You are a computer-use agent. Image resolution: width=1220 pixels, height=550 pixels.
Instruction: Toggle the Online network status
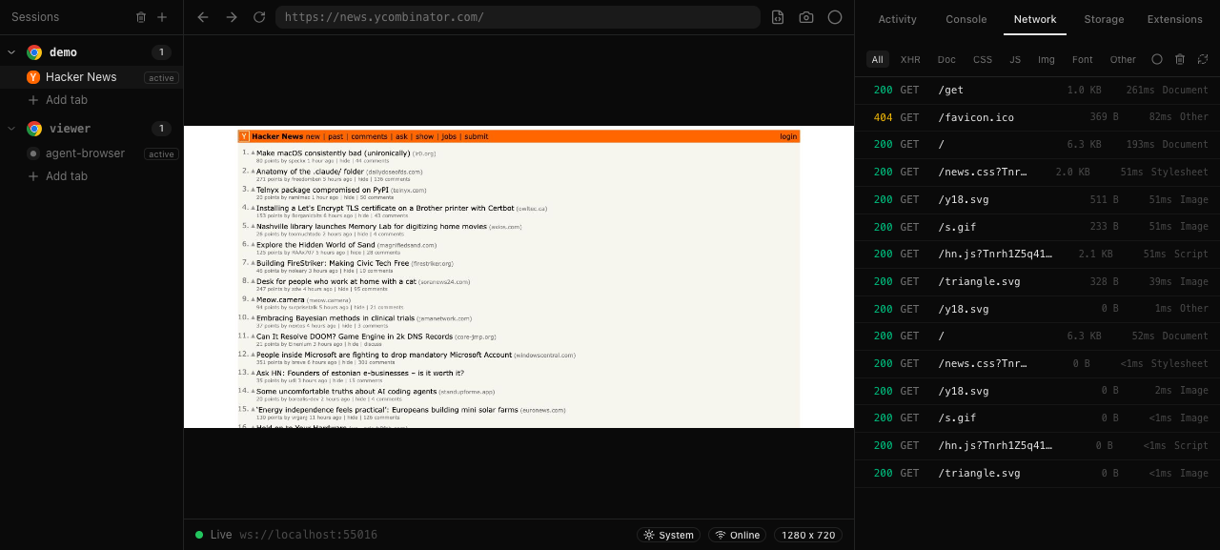point(738,535)
